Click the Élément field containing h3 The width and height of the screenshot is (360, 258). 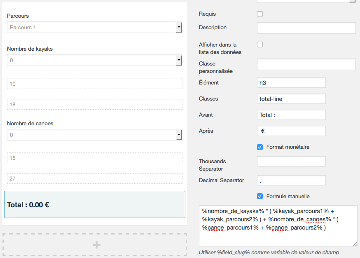[291, 83]
